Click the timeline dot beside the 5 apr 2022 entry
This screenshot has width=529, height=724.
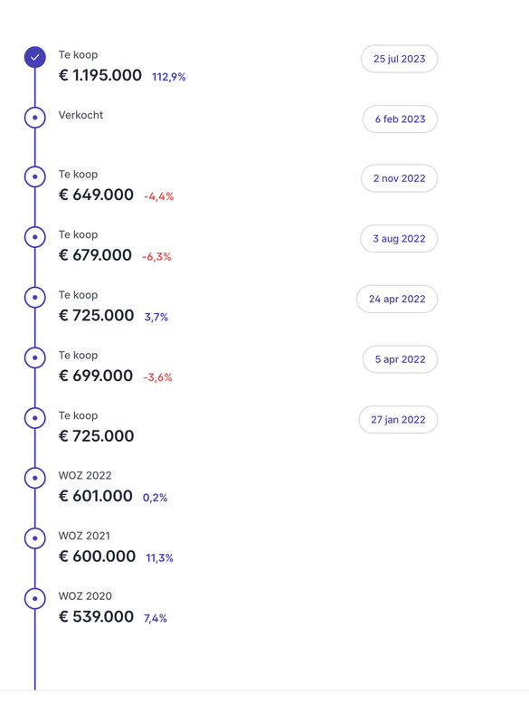coord(34,357)
